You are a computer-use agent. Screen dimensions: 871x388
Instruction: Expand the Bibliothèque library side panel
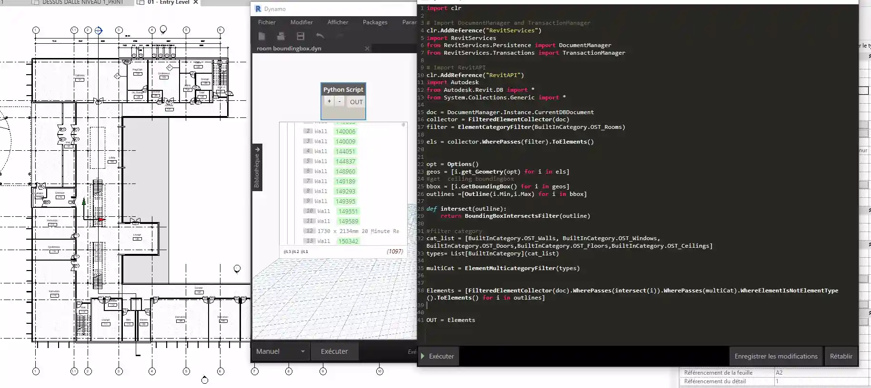[x=257, y=167]
